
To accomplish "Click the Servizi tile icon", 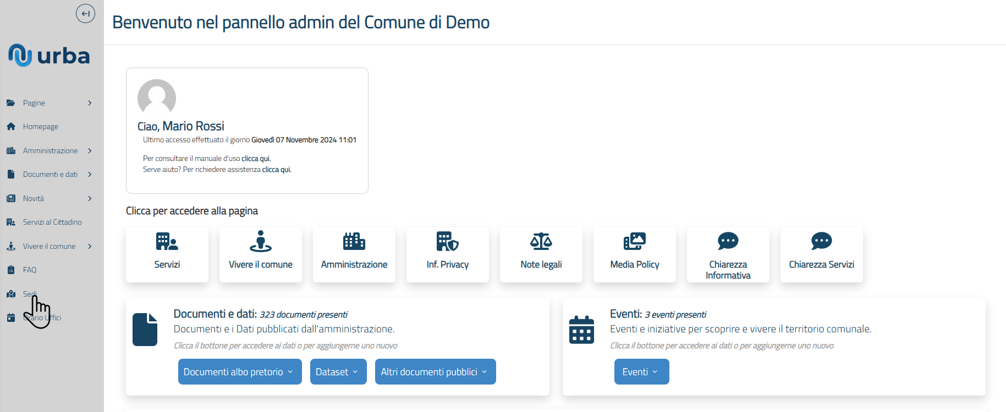I will coord(167,242).
